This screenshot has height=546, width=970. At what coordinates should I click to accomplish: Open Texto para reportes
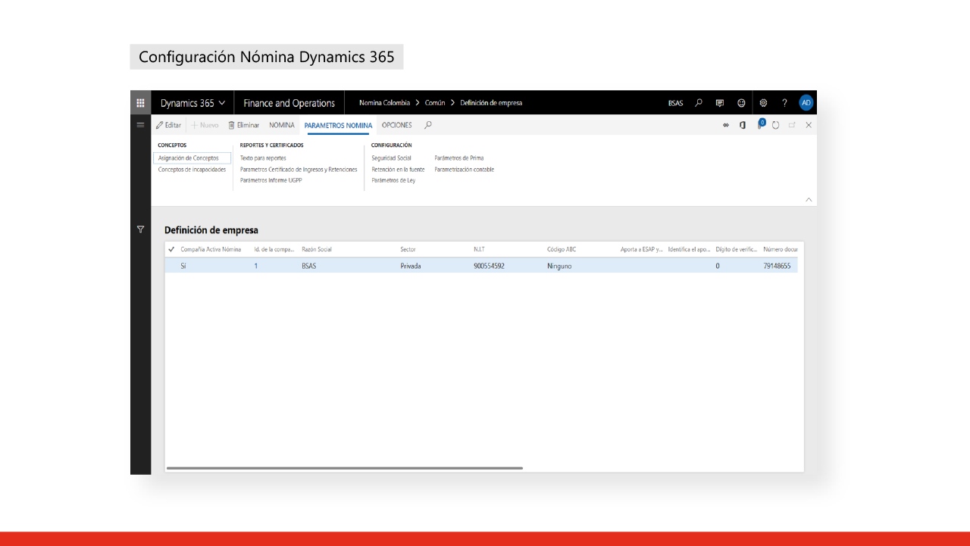click(263, 158)
